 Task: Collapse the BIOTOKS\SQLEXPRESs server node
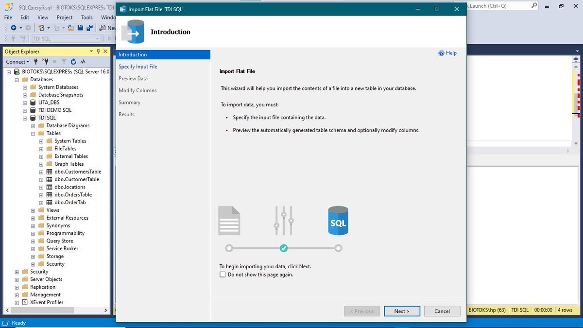(9, 71)
